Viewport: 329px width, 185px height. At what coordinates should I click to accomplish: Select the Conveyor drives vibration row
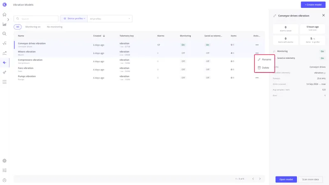pos(139,45)
